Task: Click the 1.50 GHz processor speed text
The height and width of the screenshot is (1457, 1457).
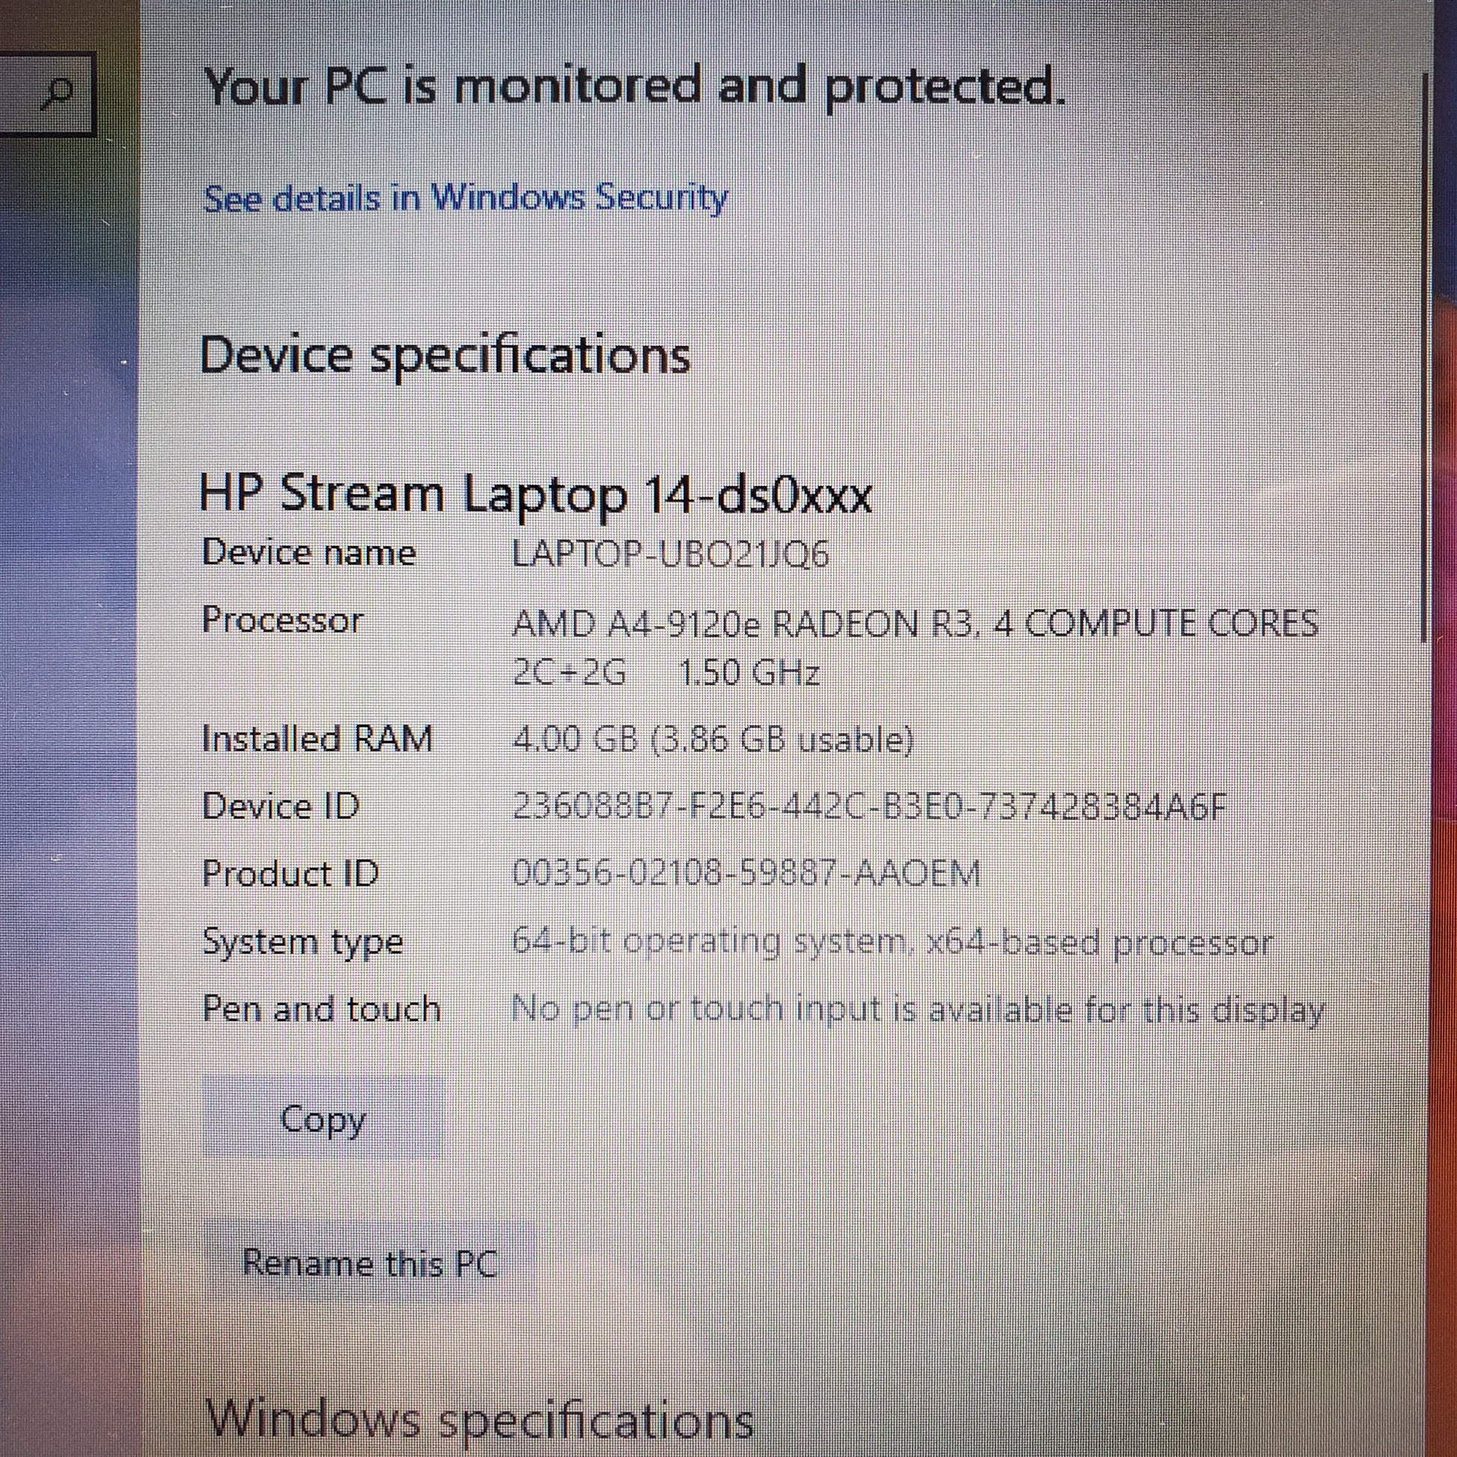Action: 749,672
